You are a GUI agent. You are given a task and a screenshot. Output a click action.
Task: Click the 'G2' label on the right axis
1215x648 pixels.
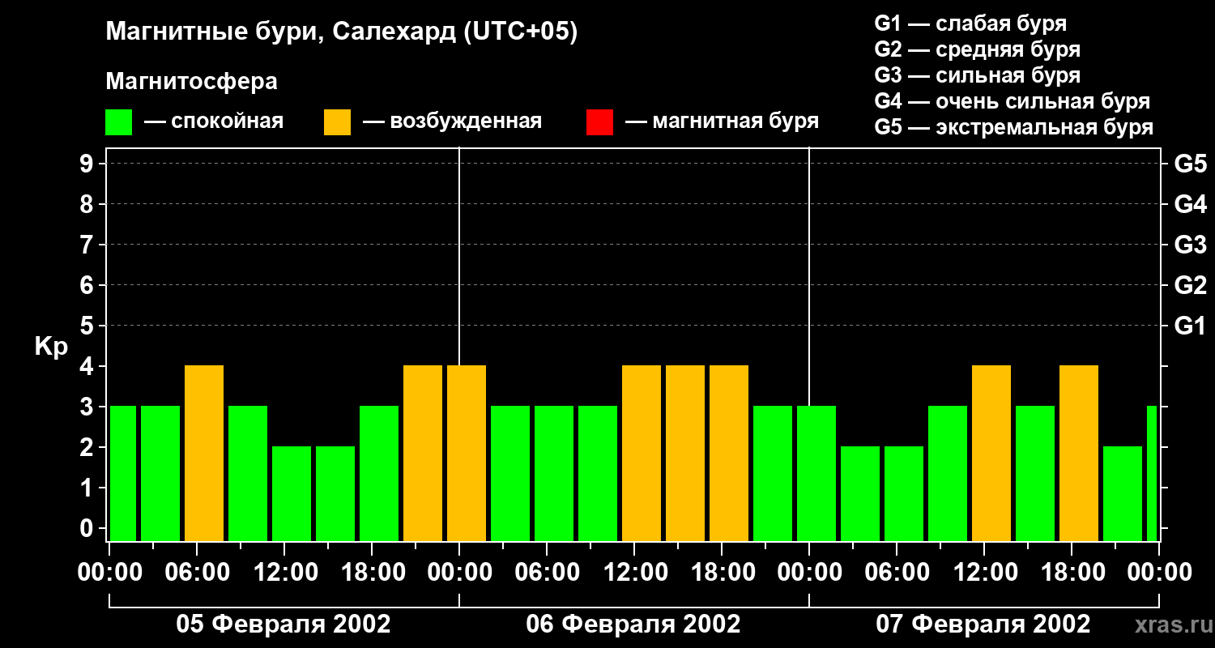coord(1190,285)
